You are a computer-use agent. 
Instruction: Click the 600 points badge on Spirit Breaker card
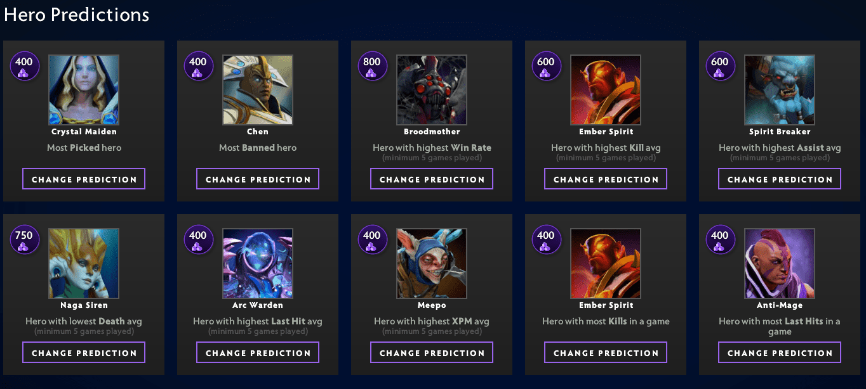(720, 67)
